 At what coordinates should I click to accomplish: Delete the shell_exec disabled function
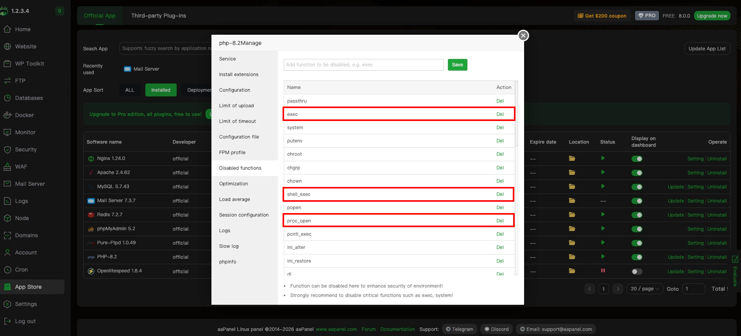500,194
